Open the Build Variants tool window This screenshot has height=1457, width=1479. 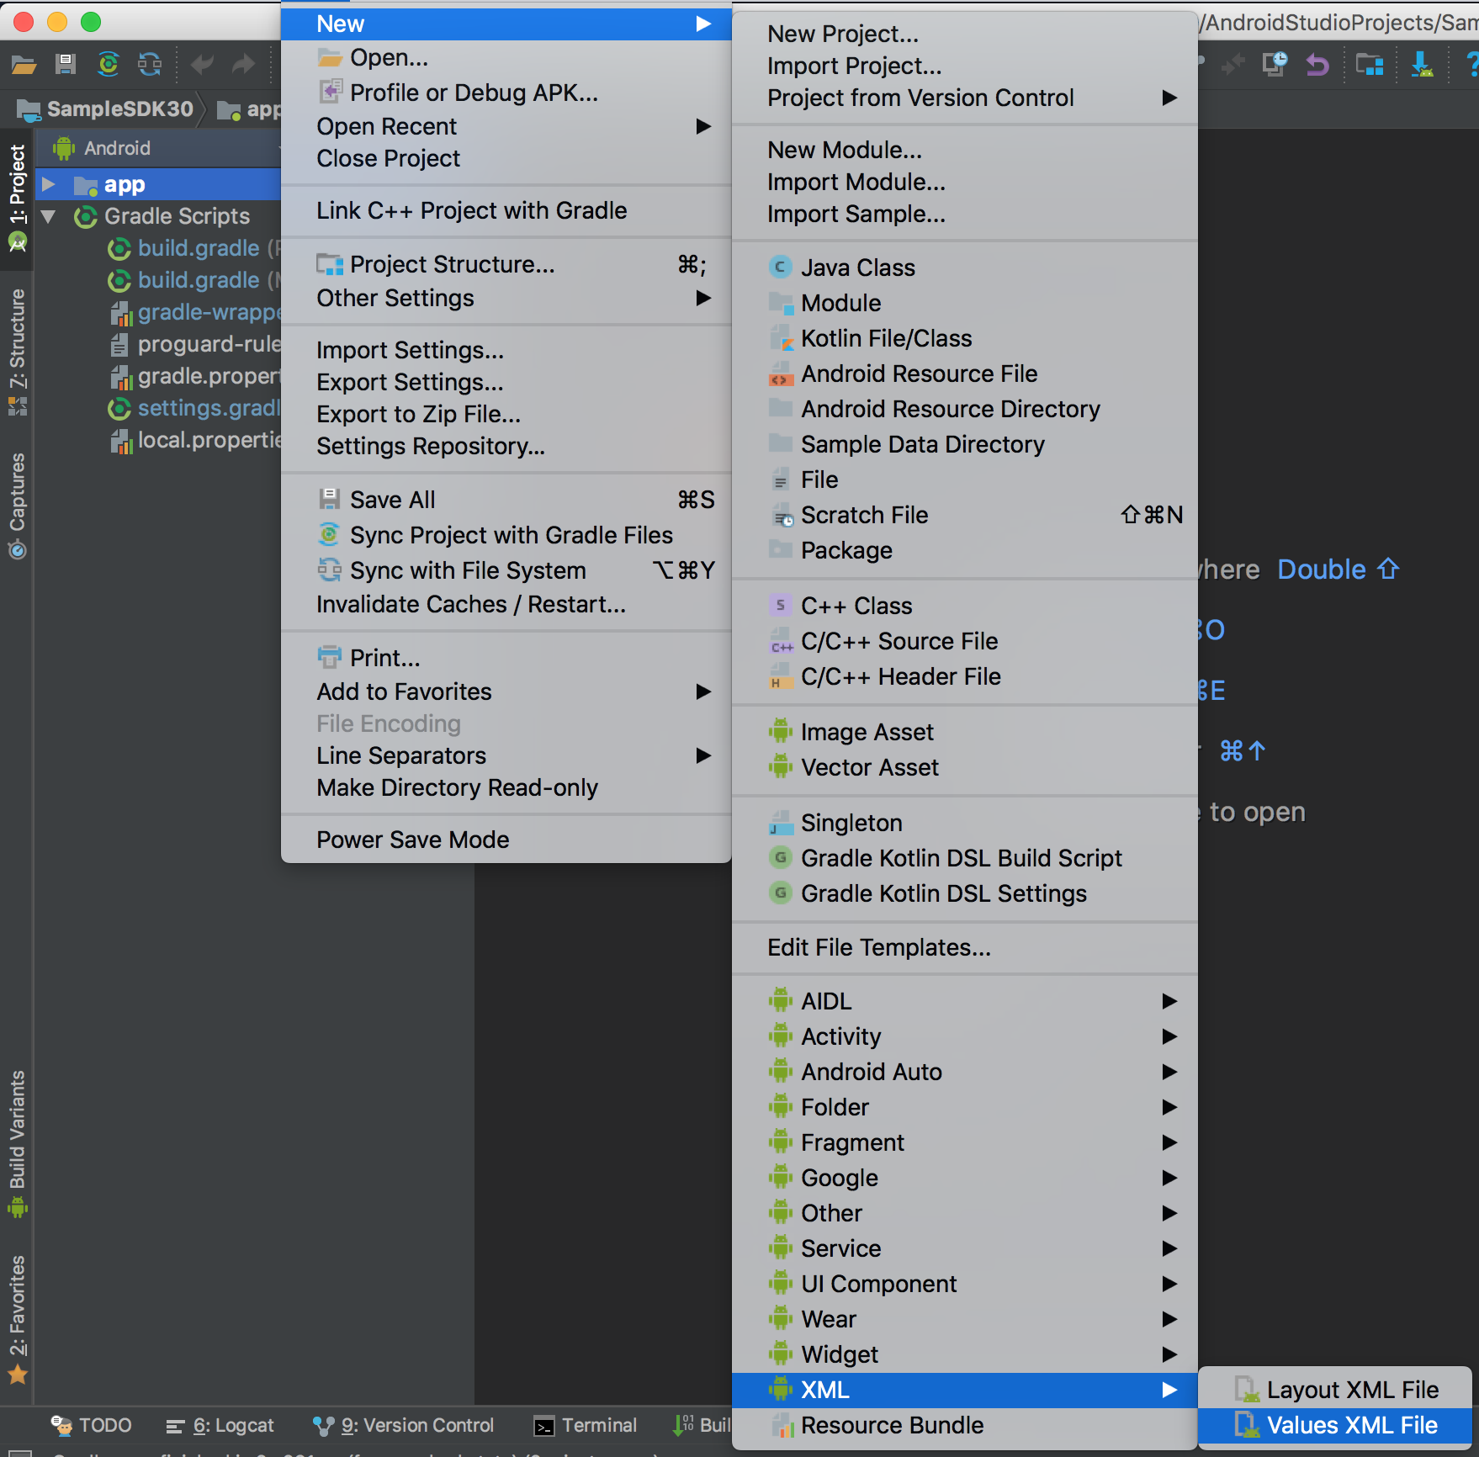pos(17,1143)
